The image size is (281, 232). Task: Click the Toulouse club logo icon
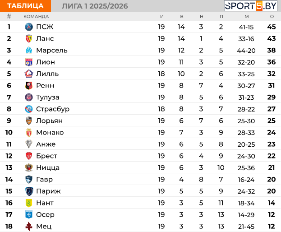(x=29, y=97)
